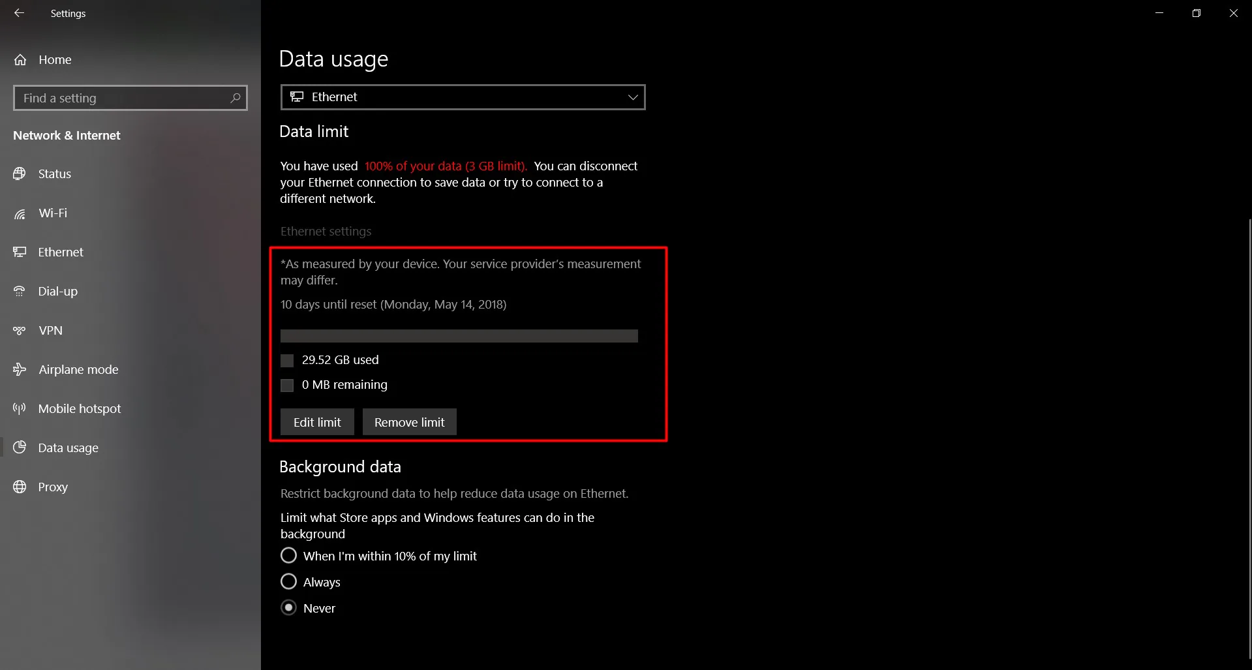Click the Airplane mode plane icon
The height and width of the screenshot is (670, 1252).
20,369
